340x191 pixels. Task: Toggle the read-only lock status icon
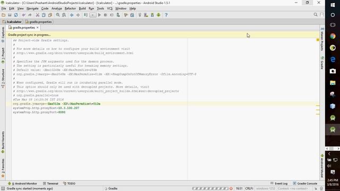pyautogui.click(x=316, y=189)
